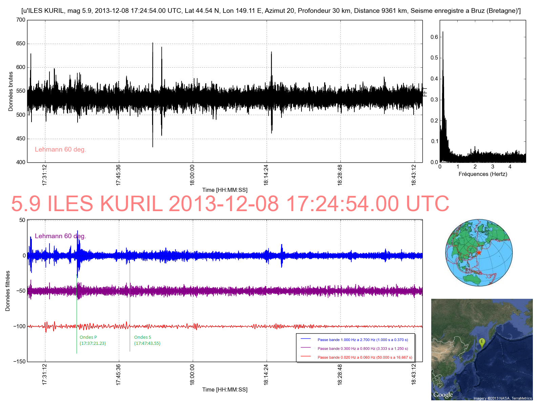Click the red line sample in the legend
This screenshot has width=542, height=402.
click(x=306, y=356)
